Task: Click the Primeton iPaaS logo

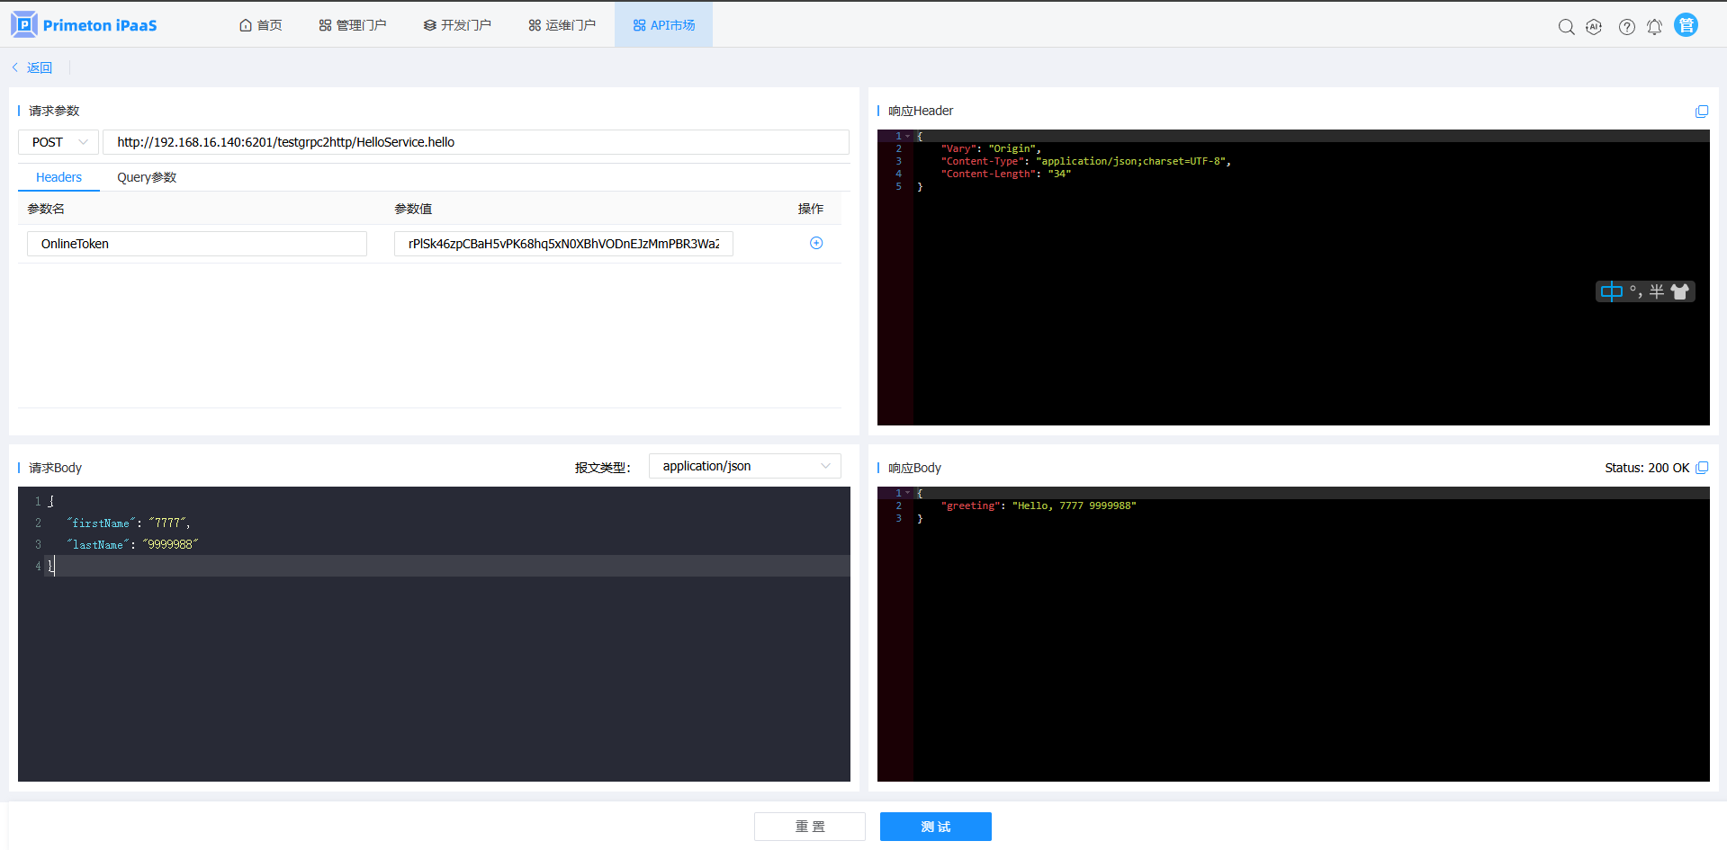Action: coord(85,25)
